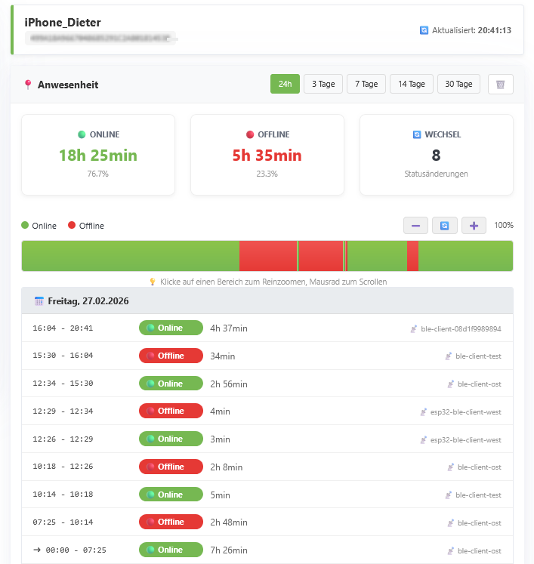The width and height of the screenshot is (534, 564).
Task: Click the 'Freitag, 27.02.2026' date header
Action: (88, 301)
